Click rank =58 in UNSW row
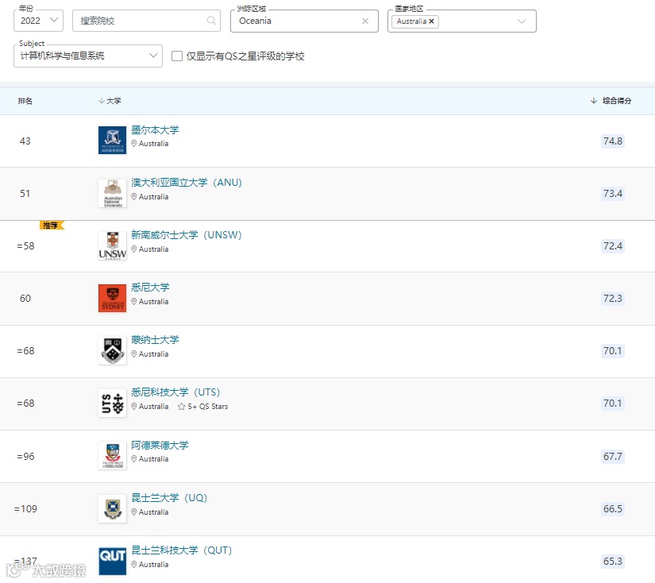This screenshot has height=583, width=655. [x=25, y=245]
